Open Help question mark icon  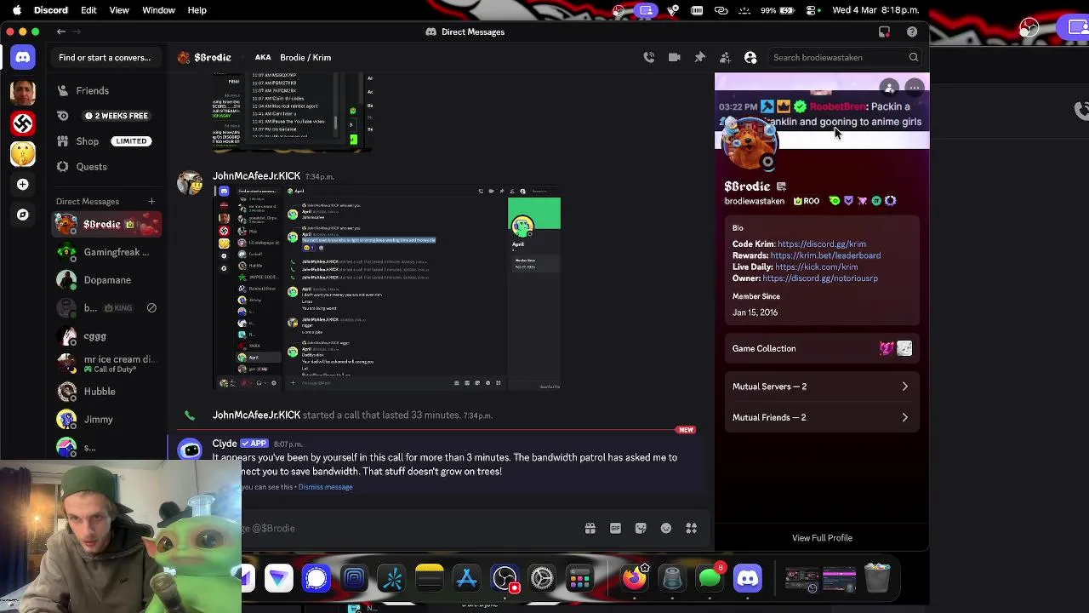coord(912,32)
